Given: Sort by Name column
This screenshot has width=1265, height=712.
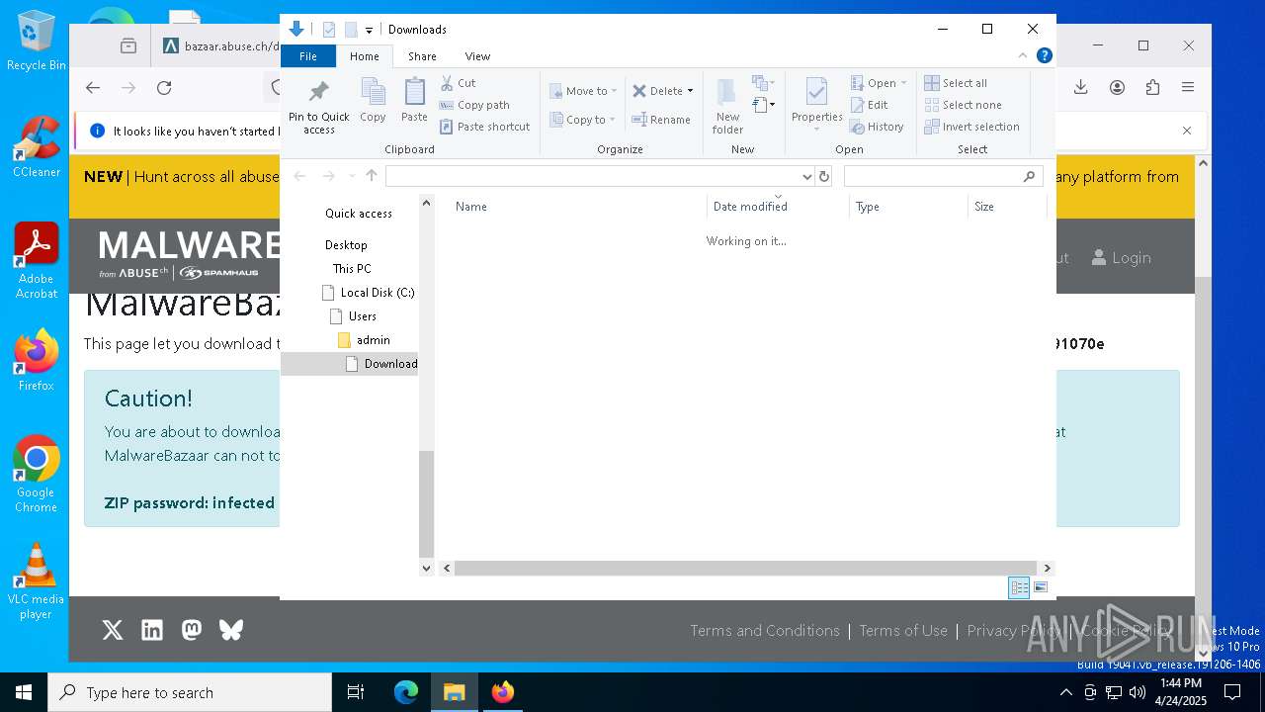Looking at the screenshot, I should (x=578, y=207).
